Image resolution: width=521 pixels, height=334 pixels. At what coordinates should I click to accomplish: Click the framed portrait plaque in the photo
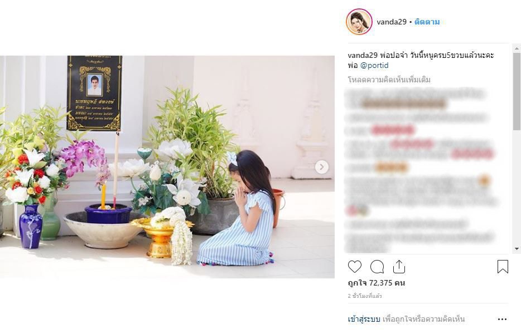(94, 93)
